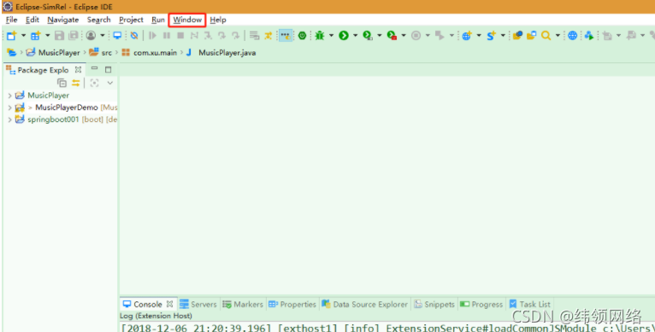
Task: Click the Suspend pause icon
Action: 166,36
